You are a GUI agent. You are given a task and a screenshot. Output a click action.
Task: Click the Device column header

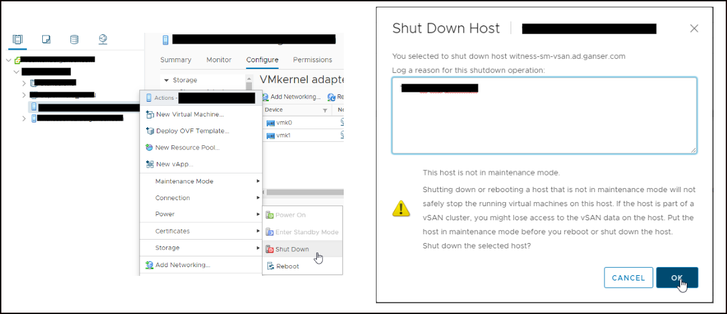(x=296, y=110)
